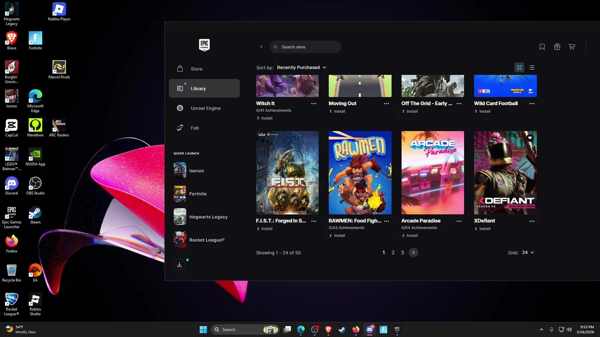Click the '5/43 Achievements' text under RAWMEN
The width and height of the screenshot is (600, 337).
tap(346, 228)
